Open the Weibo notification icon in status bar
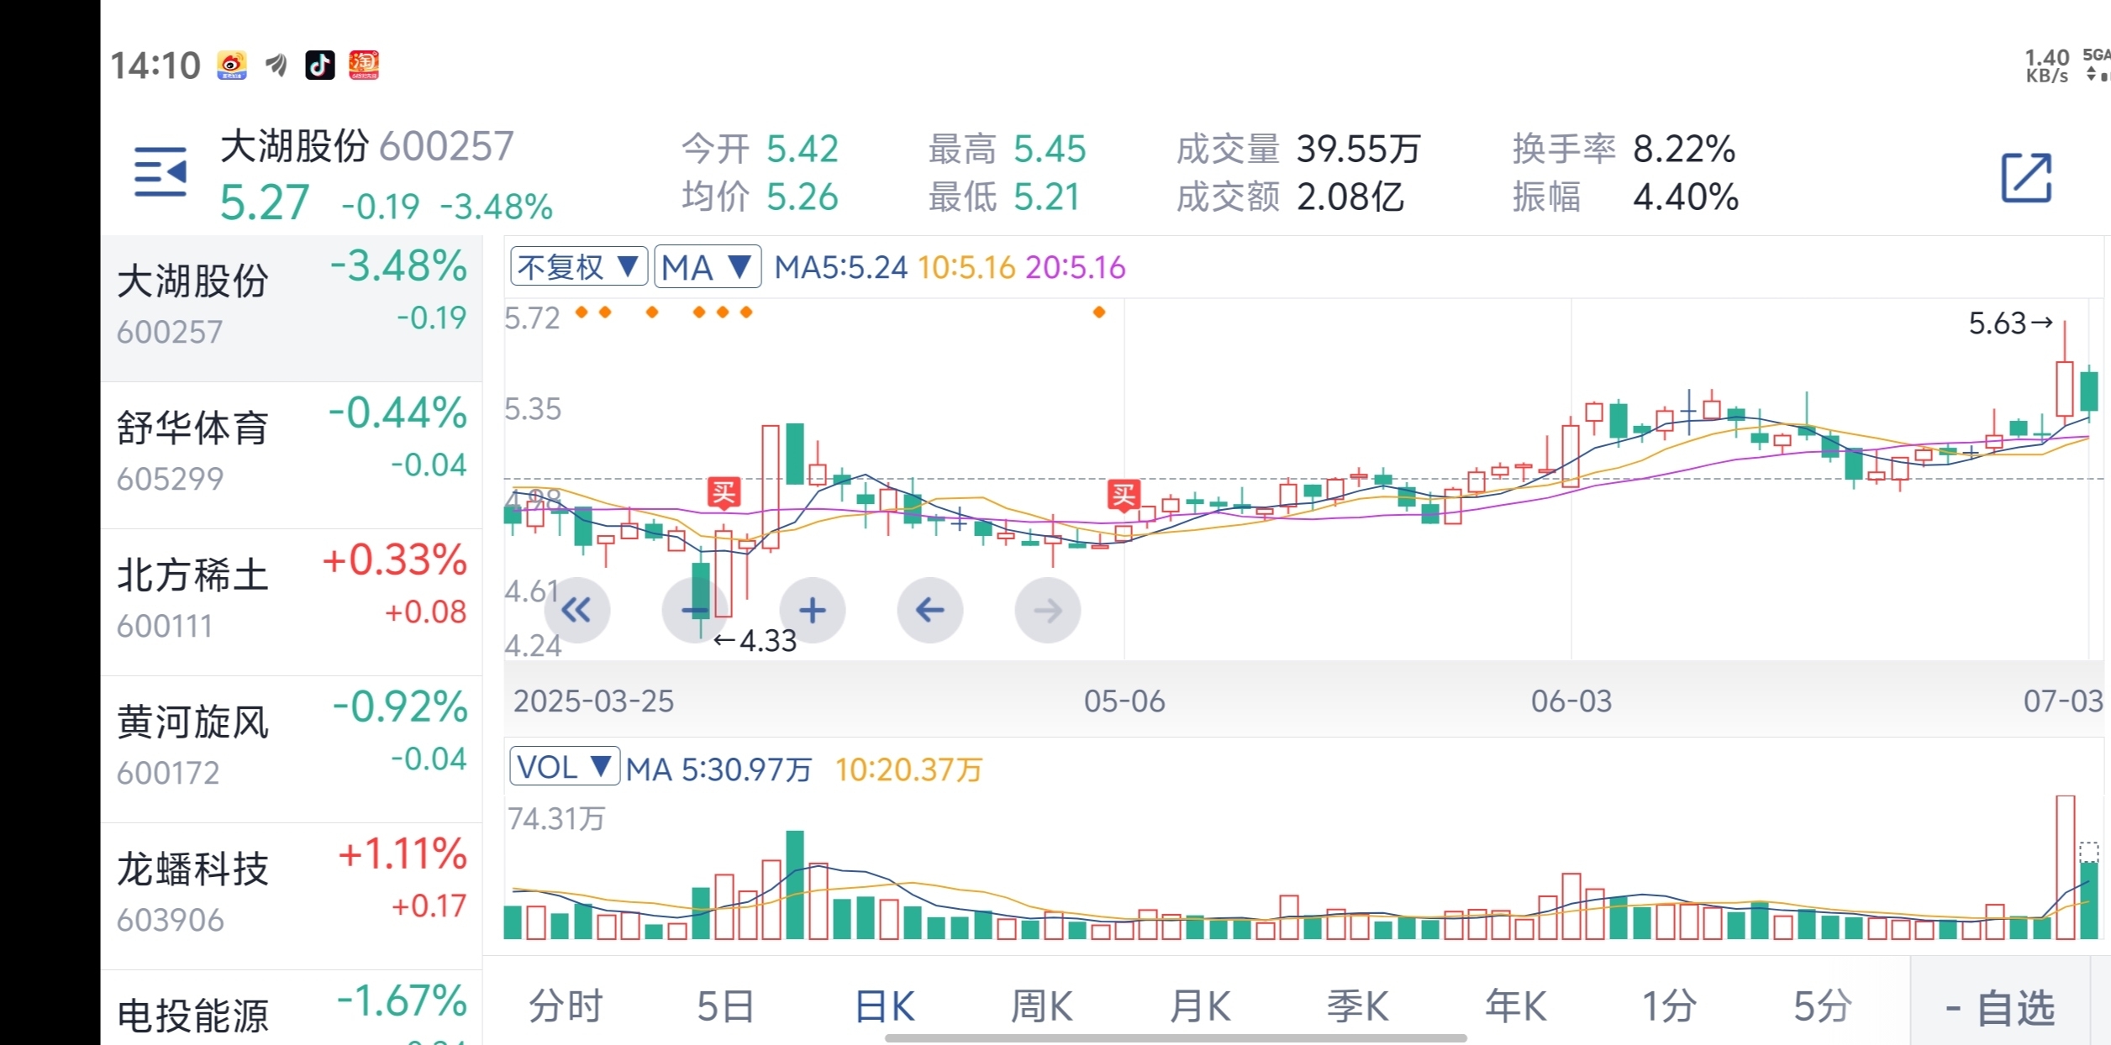The height and width of the screenshot is (1045, 2111). click(232, 65)
